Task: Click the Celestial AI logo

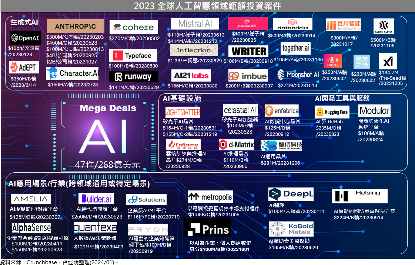Action: point(240,110)
